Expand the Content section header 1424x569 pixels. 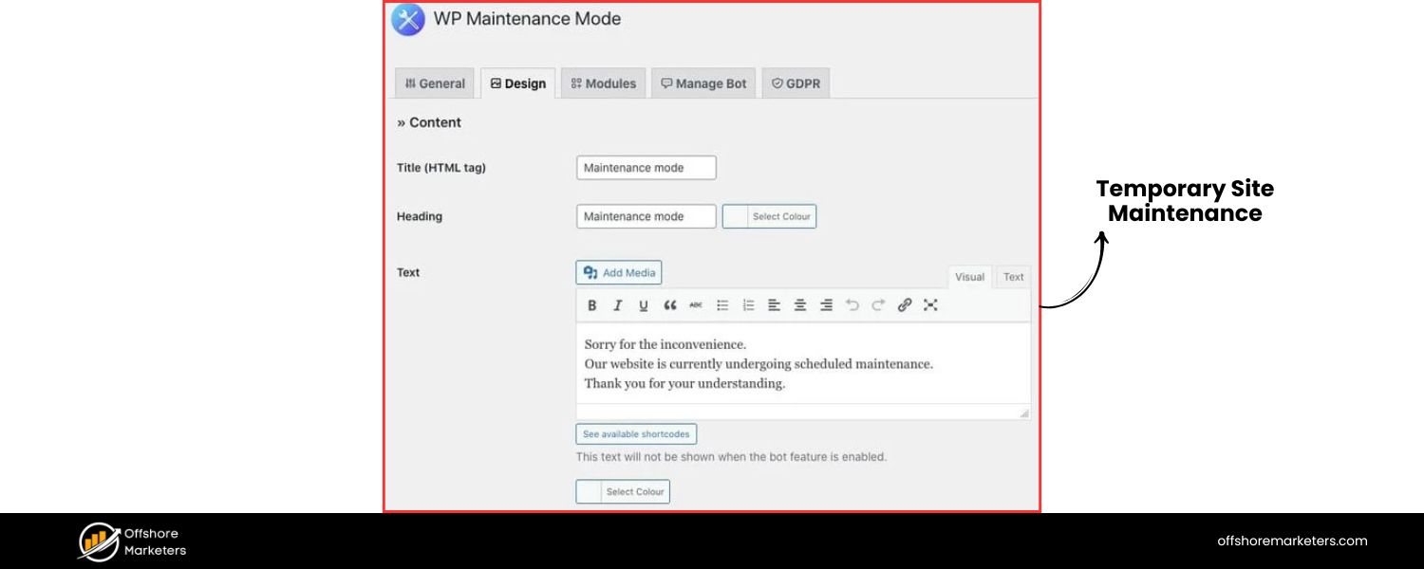[x=428, y=122]
